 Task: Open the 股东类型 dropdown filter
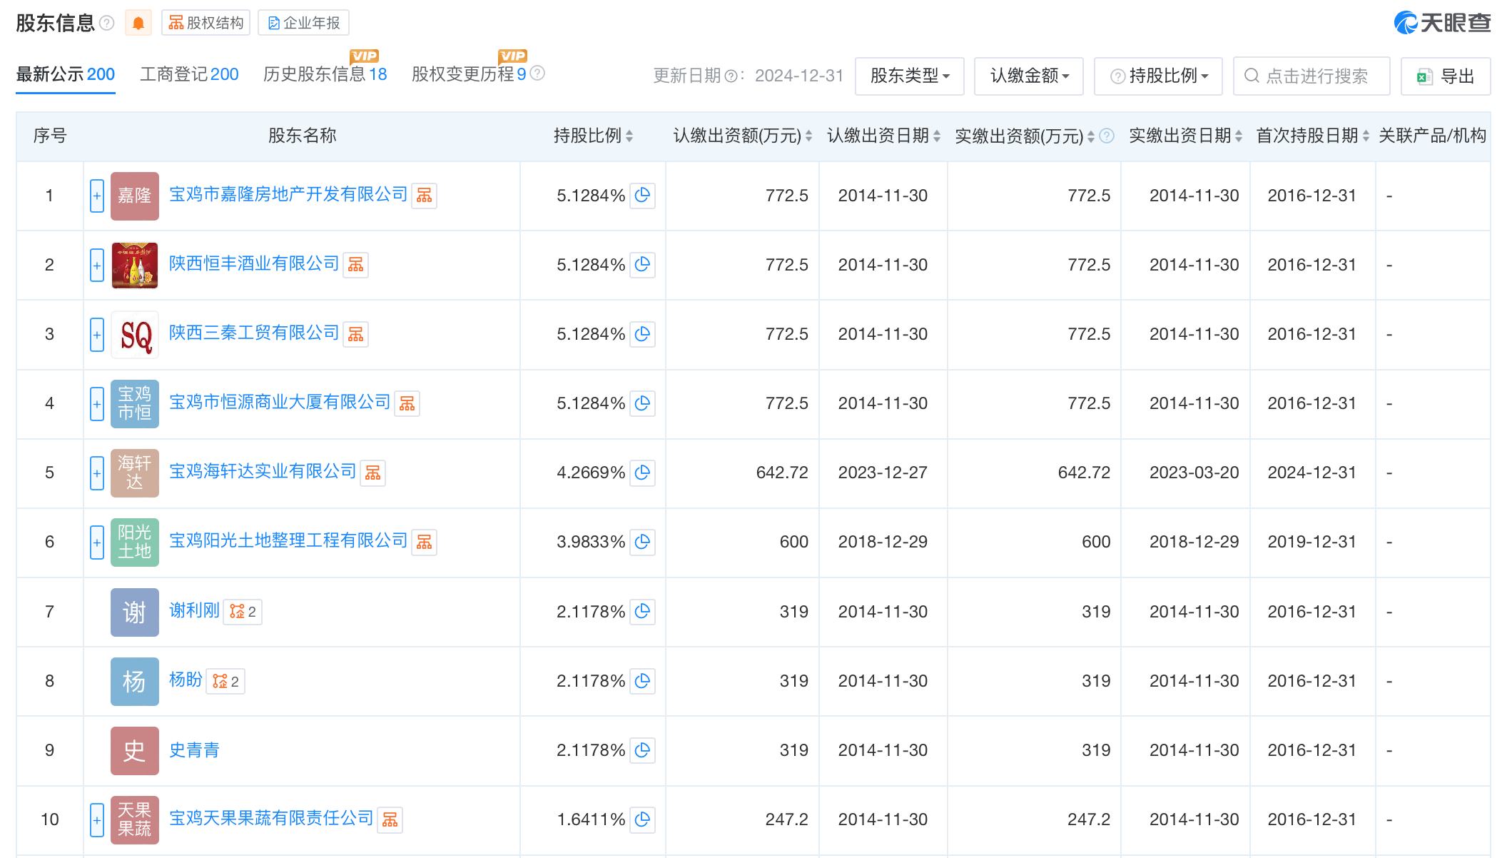tap(909, 76)
